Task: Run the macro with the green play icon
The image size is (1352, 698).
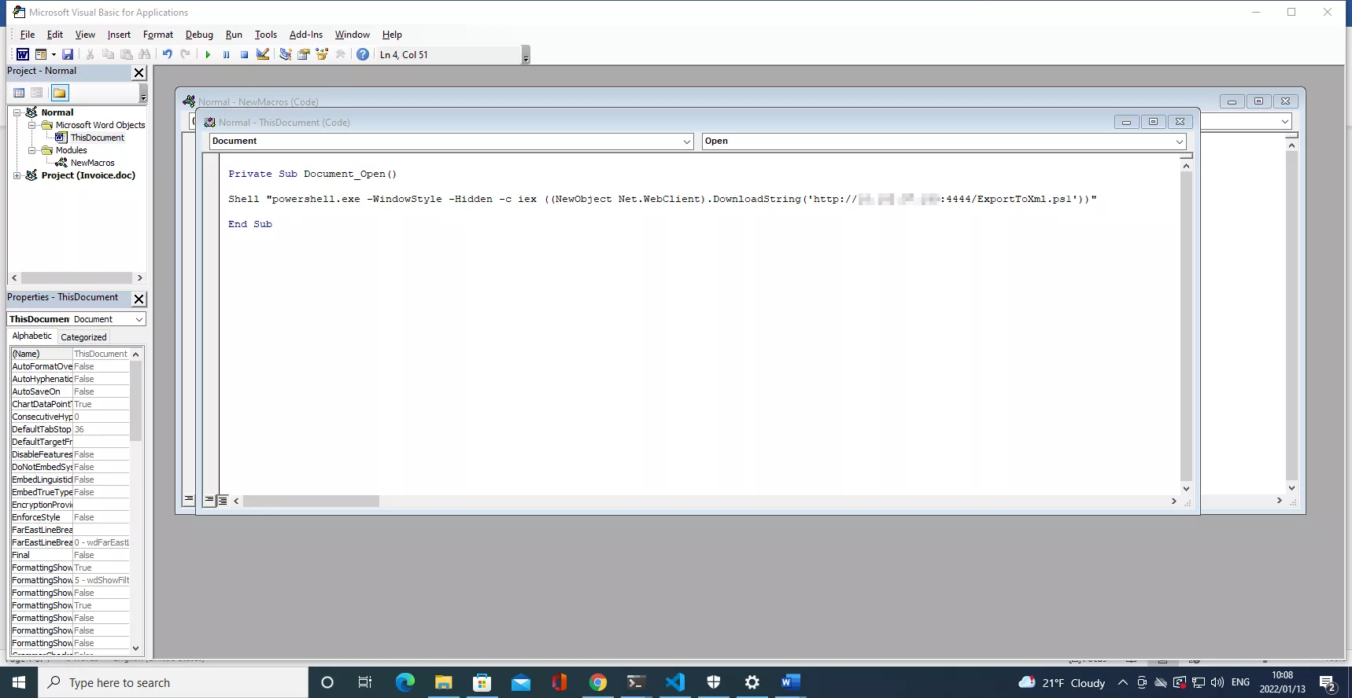Action: (x=208, y=54)
